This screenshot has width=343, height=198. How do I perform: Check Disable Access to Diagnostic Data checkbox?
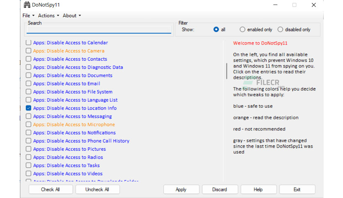click(28, 67)
